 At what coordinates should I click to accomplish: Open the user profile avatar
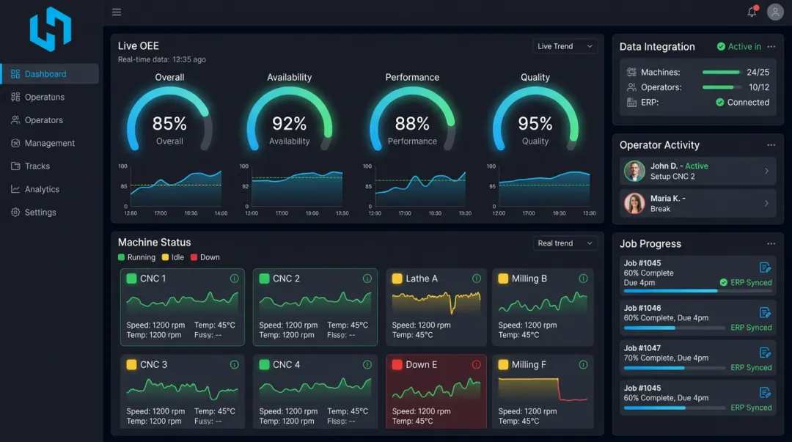pyautogui.click(x=775, y=12)
